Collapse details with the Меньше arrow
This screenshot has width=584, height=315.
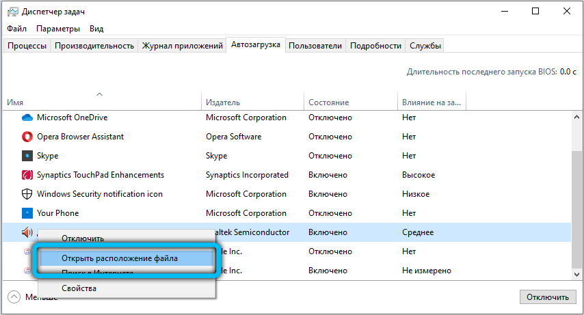(14, 297)
